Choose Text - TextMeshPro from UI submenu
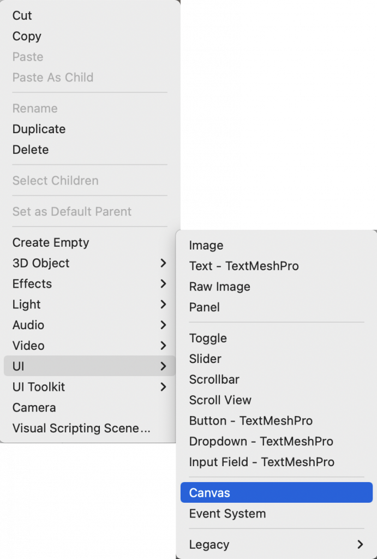This screenshot has width=377, height=559. click(x=244, y=266)
